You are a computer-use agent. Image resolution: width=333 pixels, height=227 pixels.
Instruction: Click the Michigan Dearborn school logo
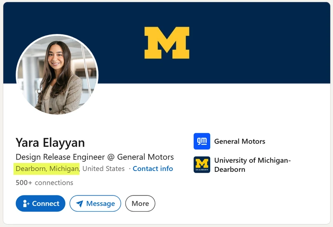202,164
